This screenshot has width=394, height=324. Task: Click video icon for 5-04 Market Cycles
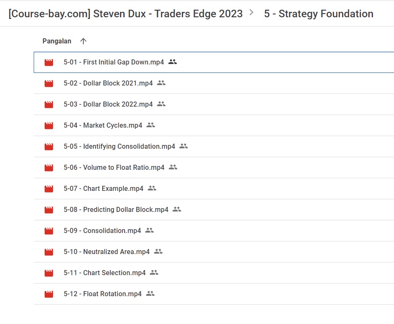(x=49, y=126)
